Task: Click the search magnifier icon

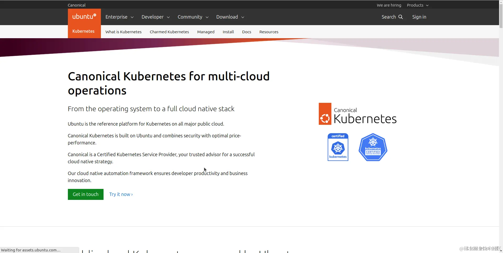Action: 401,17
